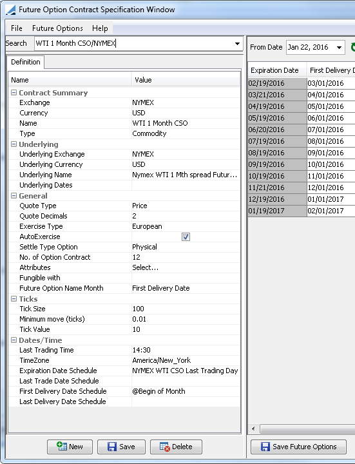Click the green refresh icon beside From Date

click(x=352, y=47)
